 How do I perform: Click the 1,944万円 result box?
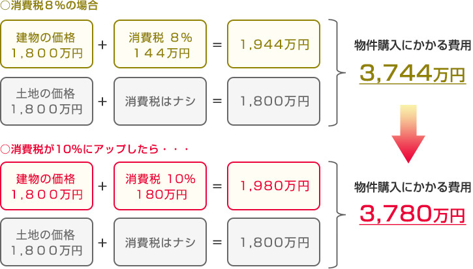coord(273,44)
